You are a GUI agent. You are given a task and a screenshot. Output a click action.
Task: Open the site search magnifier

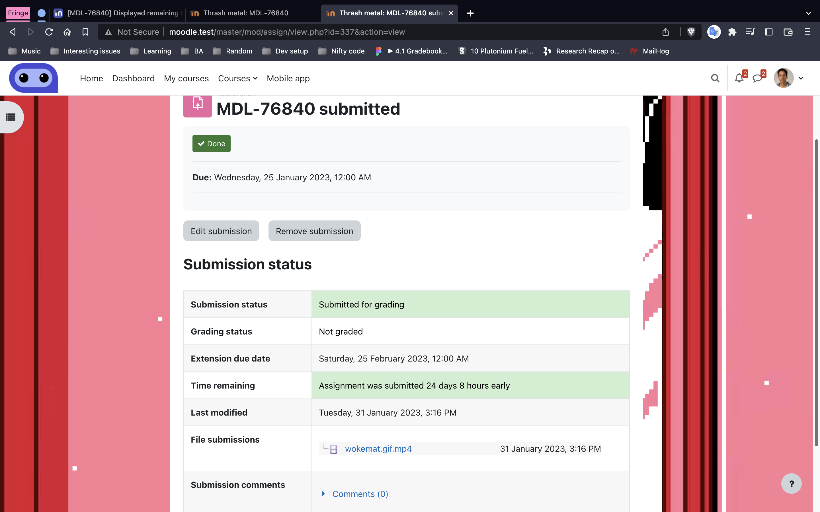pos(715,78)
